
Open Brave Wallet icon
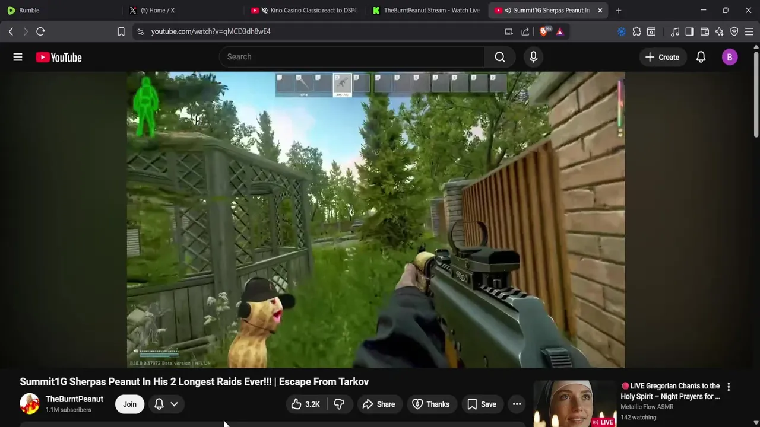pos(705,31)
